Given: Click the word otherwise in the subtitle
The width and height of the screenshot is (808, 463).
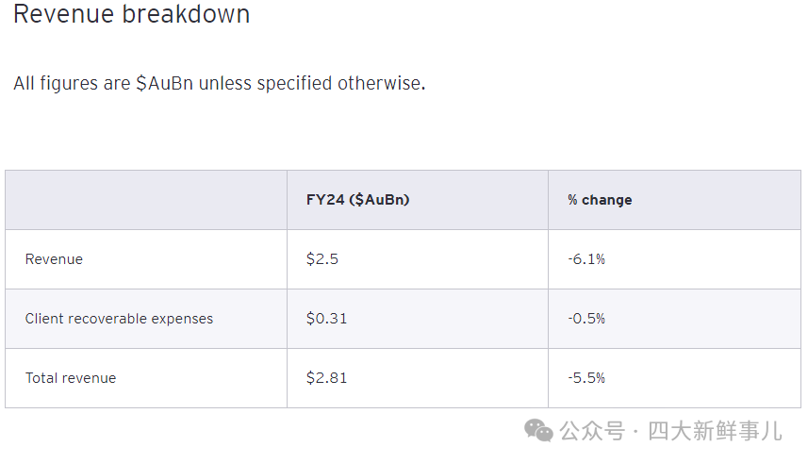Looking at the screenshot, I should 381,83.
